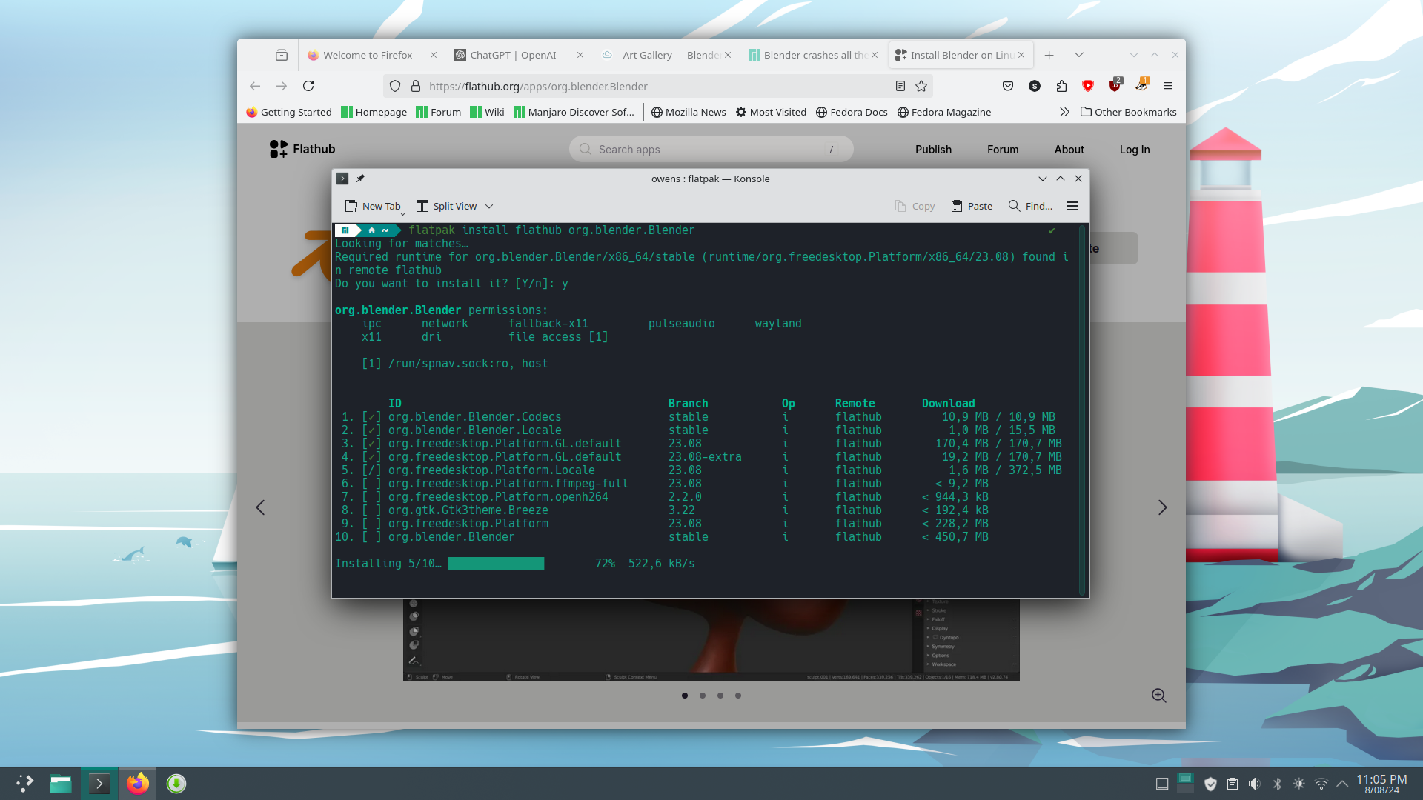Viewport: 1423px width, 800px height.
Task: Click the shield tracking protection icon
Action: 395,86
